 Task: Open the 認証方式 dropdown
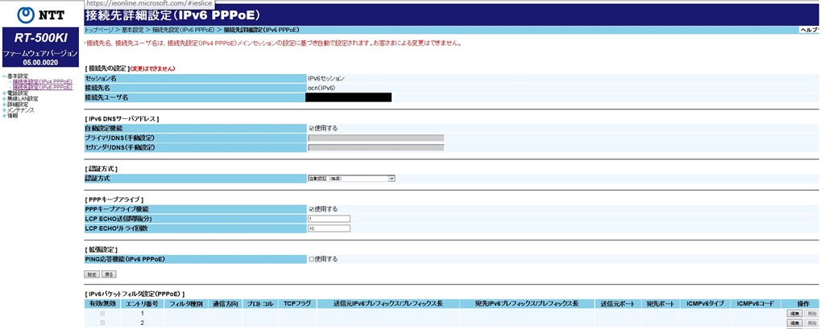click(x=351, y=179)
